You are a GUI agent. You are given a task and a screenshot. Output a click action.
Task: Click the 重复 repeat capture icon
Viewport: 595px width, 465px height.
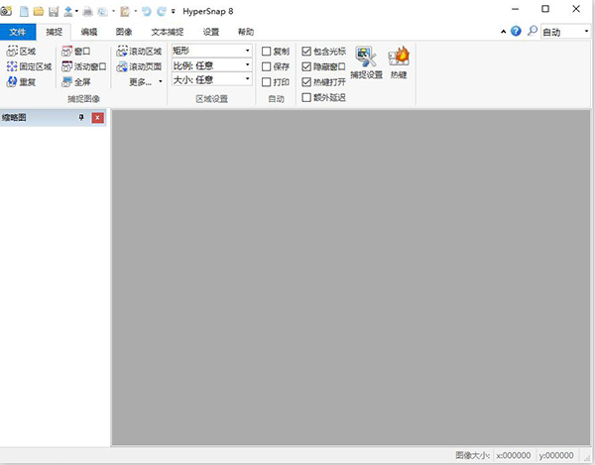pos(21,82)
